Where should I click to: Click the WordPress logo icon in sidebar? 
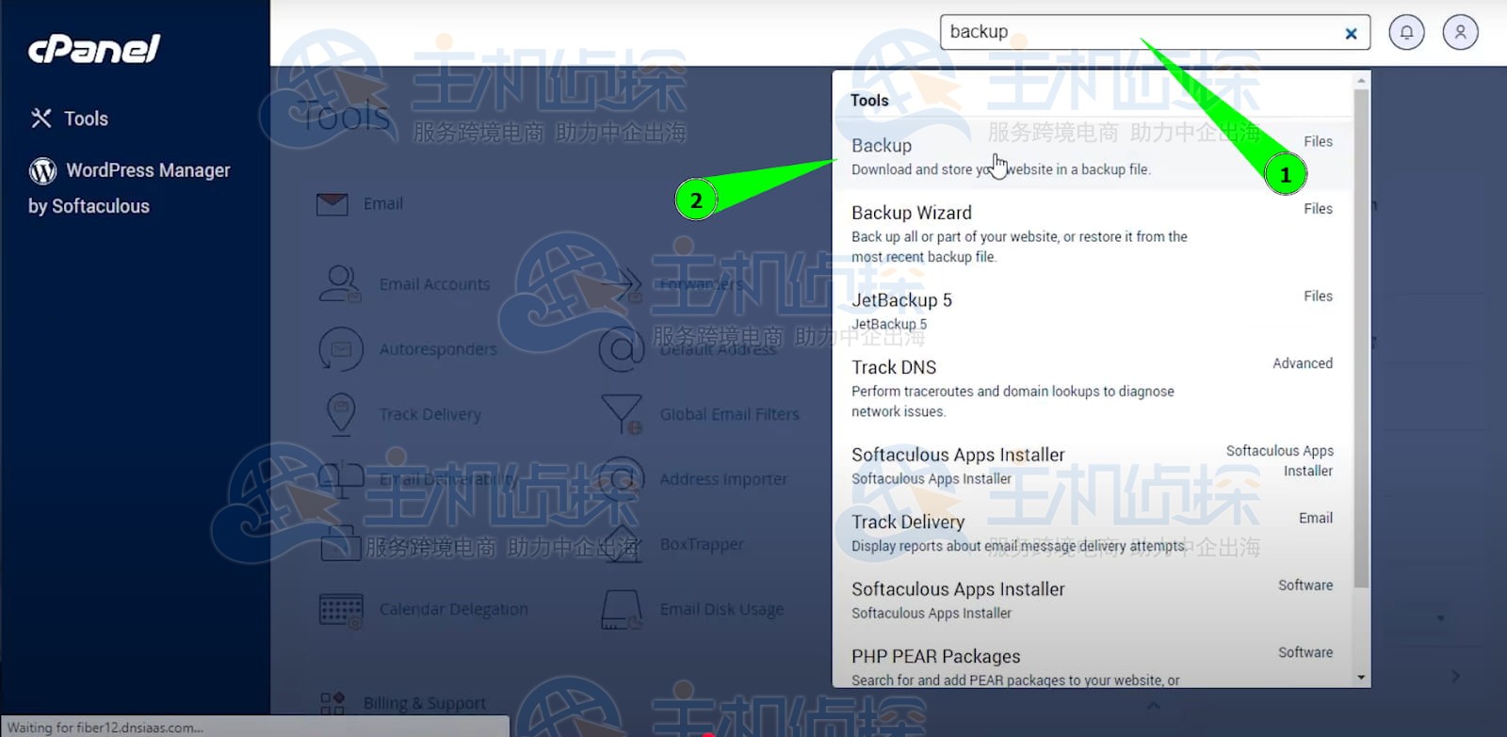click(x=43, y=170)
